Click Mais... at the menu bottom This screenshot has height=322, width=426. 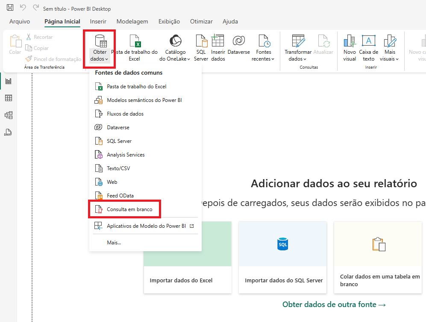(145, 243)
